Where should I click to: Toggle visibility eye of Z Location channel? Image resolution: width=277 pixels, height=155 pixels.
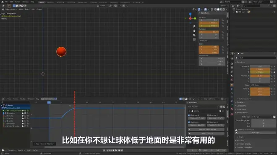5,113
